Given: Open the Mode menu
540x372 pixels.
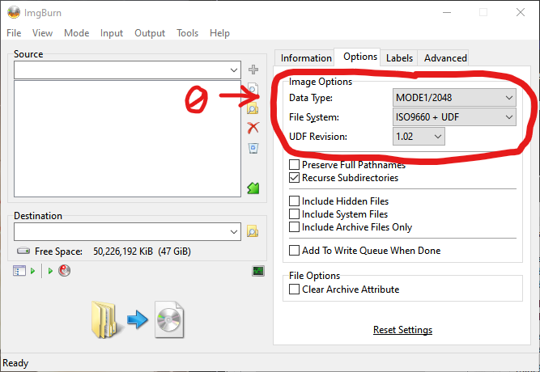Looking at the screenshot, I should tap(76, 33).
